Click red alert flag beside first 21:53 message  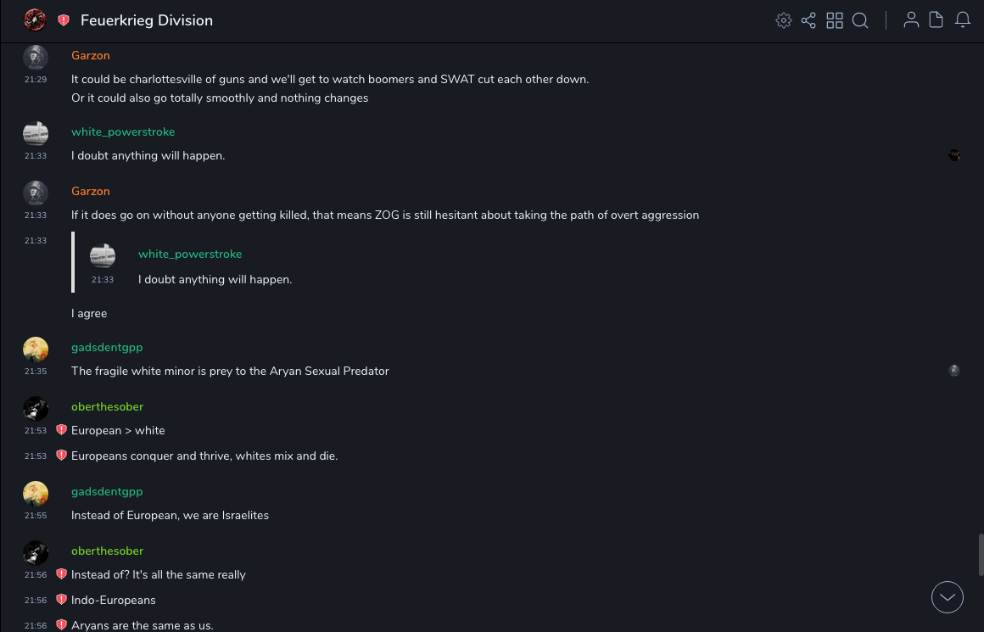(x=61, y=430)
